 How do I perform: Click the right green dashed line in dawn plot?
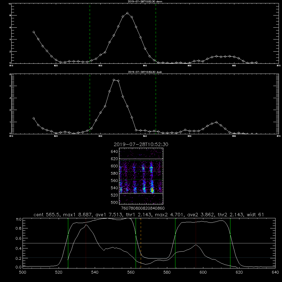[156, 33]
